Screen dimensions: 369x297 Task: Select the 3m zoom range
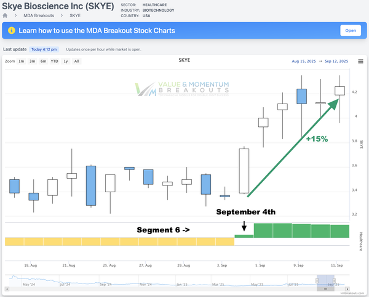(x=32, y=62)
